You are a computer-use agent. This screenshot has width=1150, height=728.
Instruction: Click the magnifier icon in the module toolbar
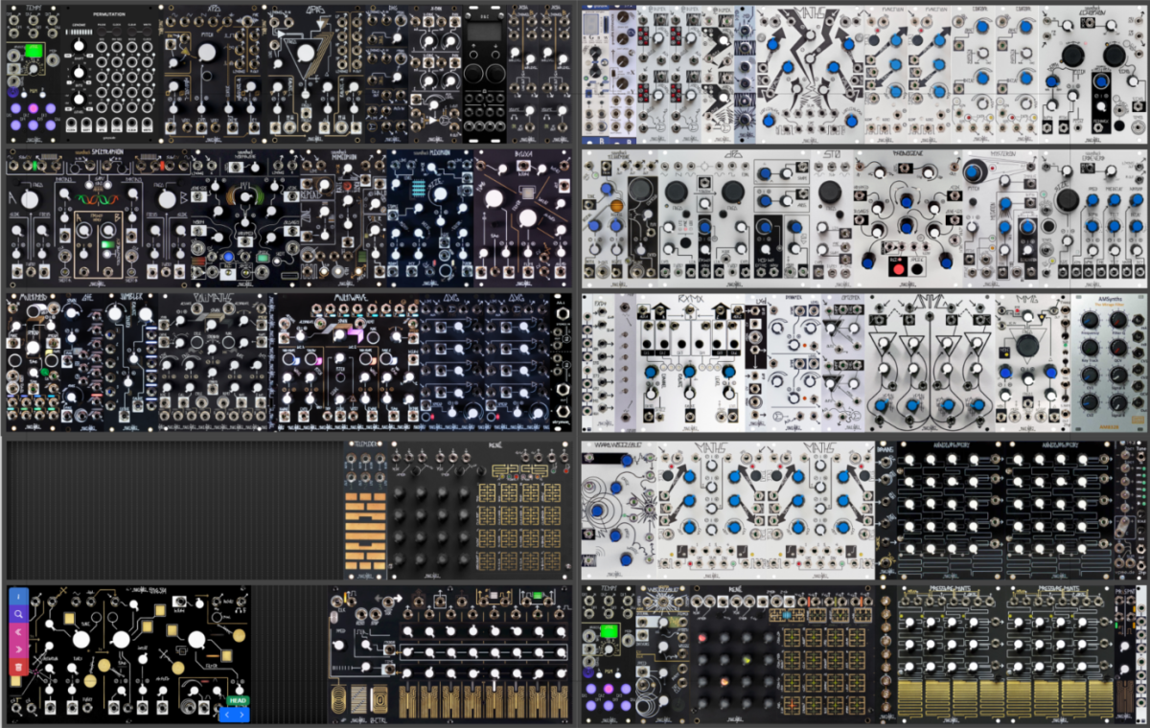click(x=17, y=614)
